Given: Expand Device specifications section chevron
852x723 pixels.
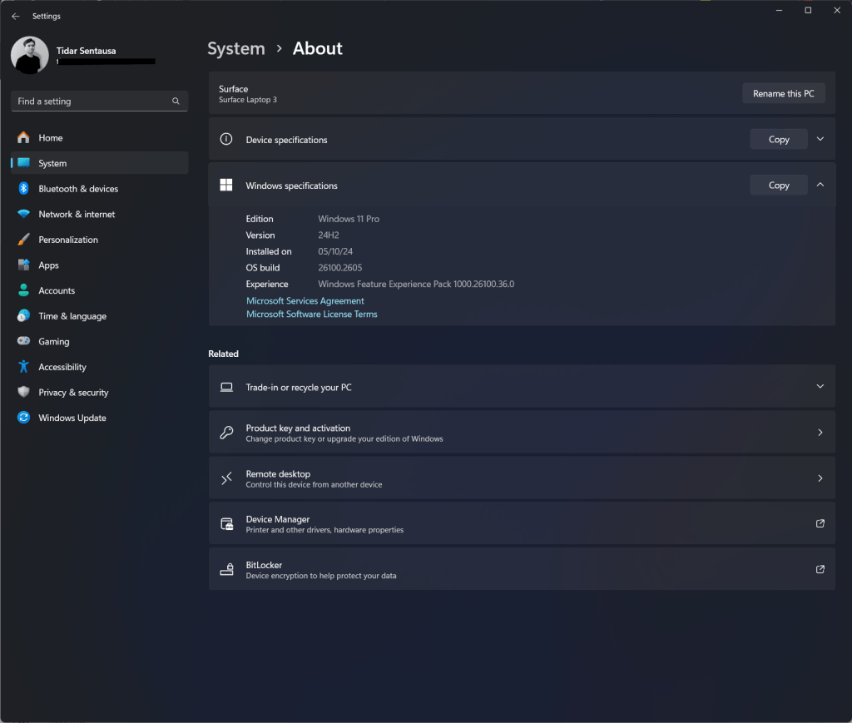Looking at the screenshot, I should click(820, 139).
